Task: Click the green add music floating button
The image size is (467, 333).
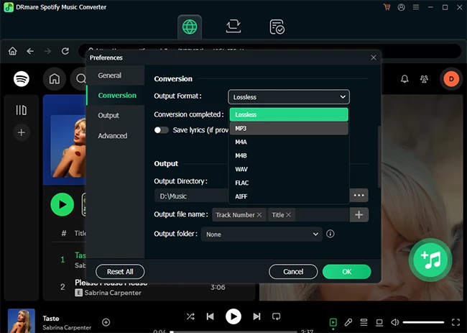Action: coord(430,260)
